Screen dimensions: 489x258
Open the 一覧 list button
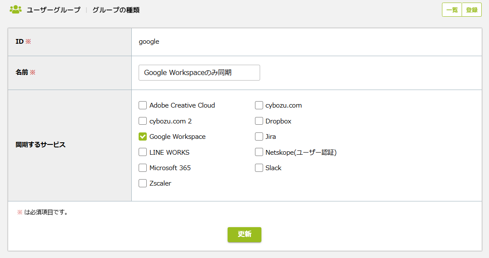pos(452,10)
